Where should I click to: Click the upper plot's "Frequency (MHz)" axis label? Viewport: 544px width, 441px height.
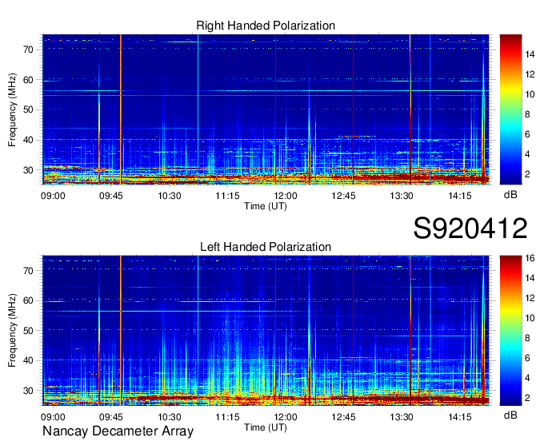click(x=12, y=109)
